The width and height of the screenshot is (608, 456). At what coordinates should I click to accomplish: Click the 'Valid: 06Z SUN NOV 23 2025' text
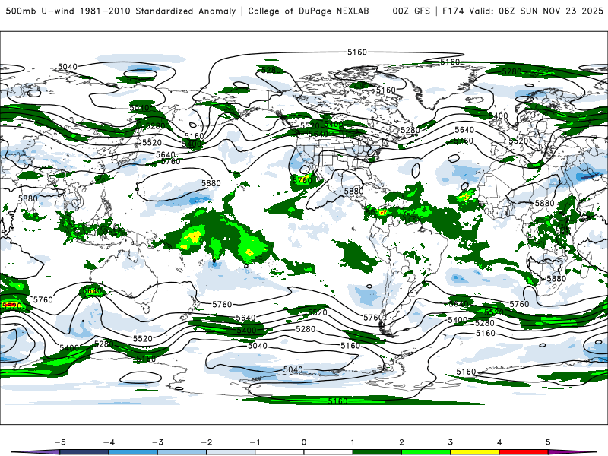[x=537, y=11]
